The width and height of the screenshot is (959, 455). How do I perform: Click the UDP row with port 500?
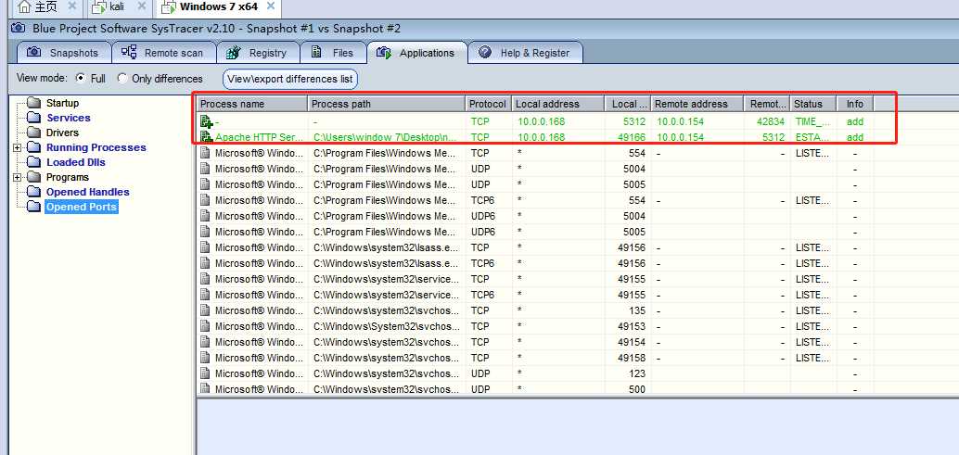535,389
